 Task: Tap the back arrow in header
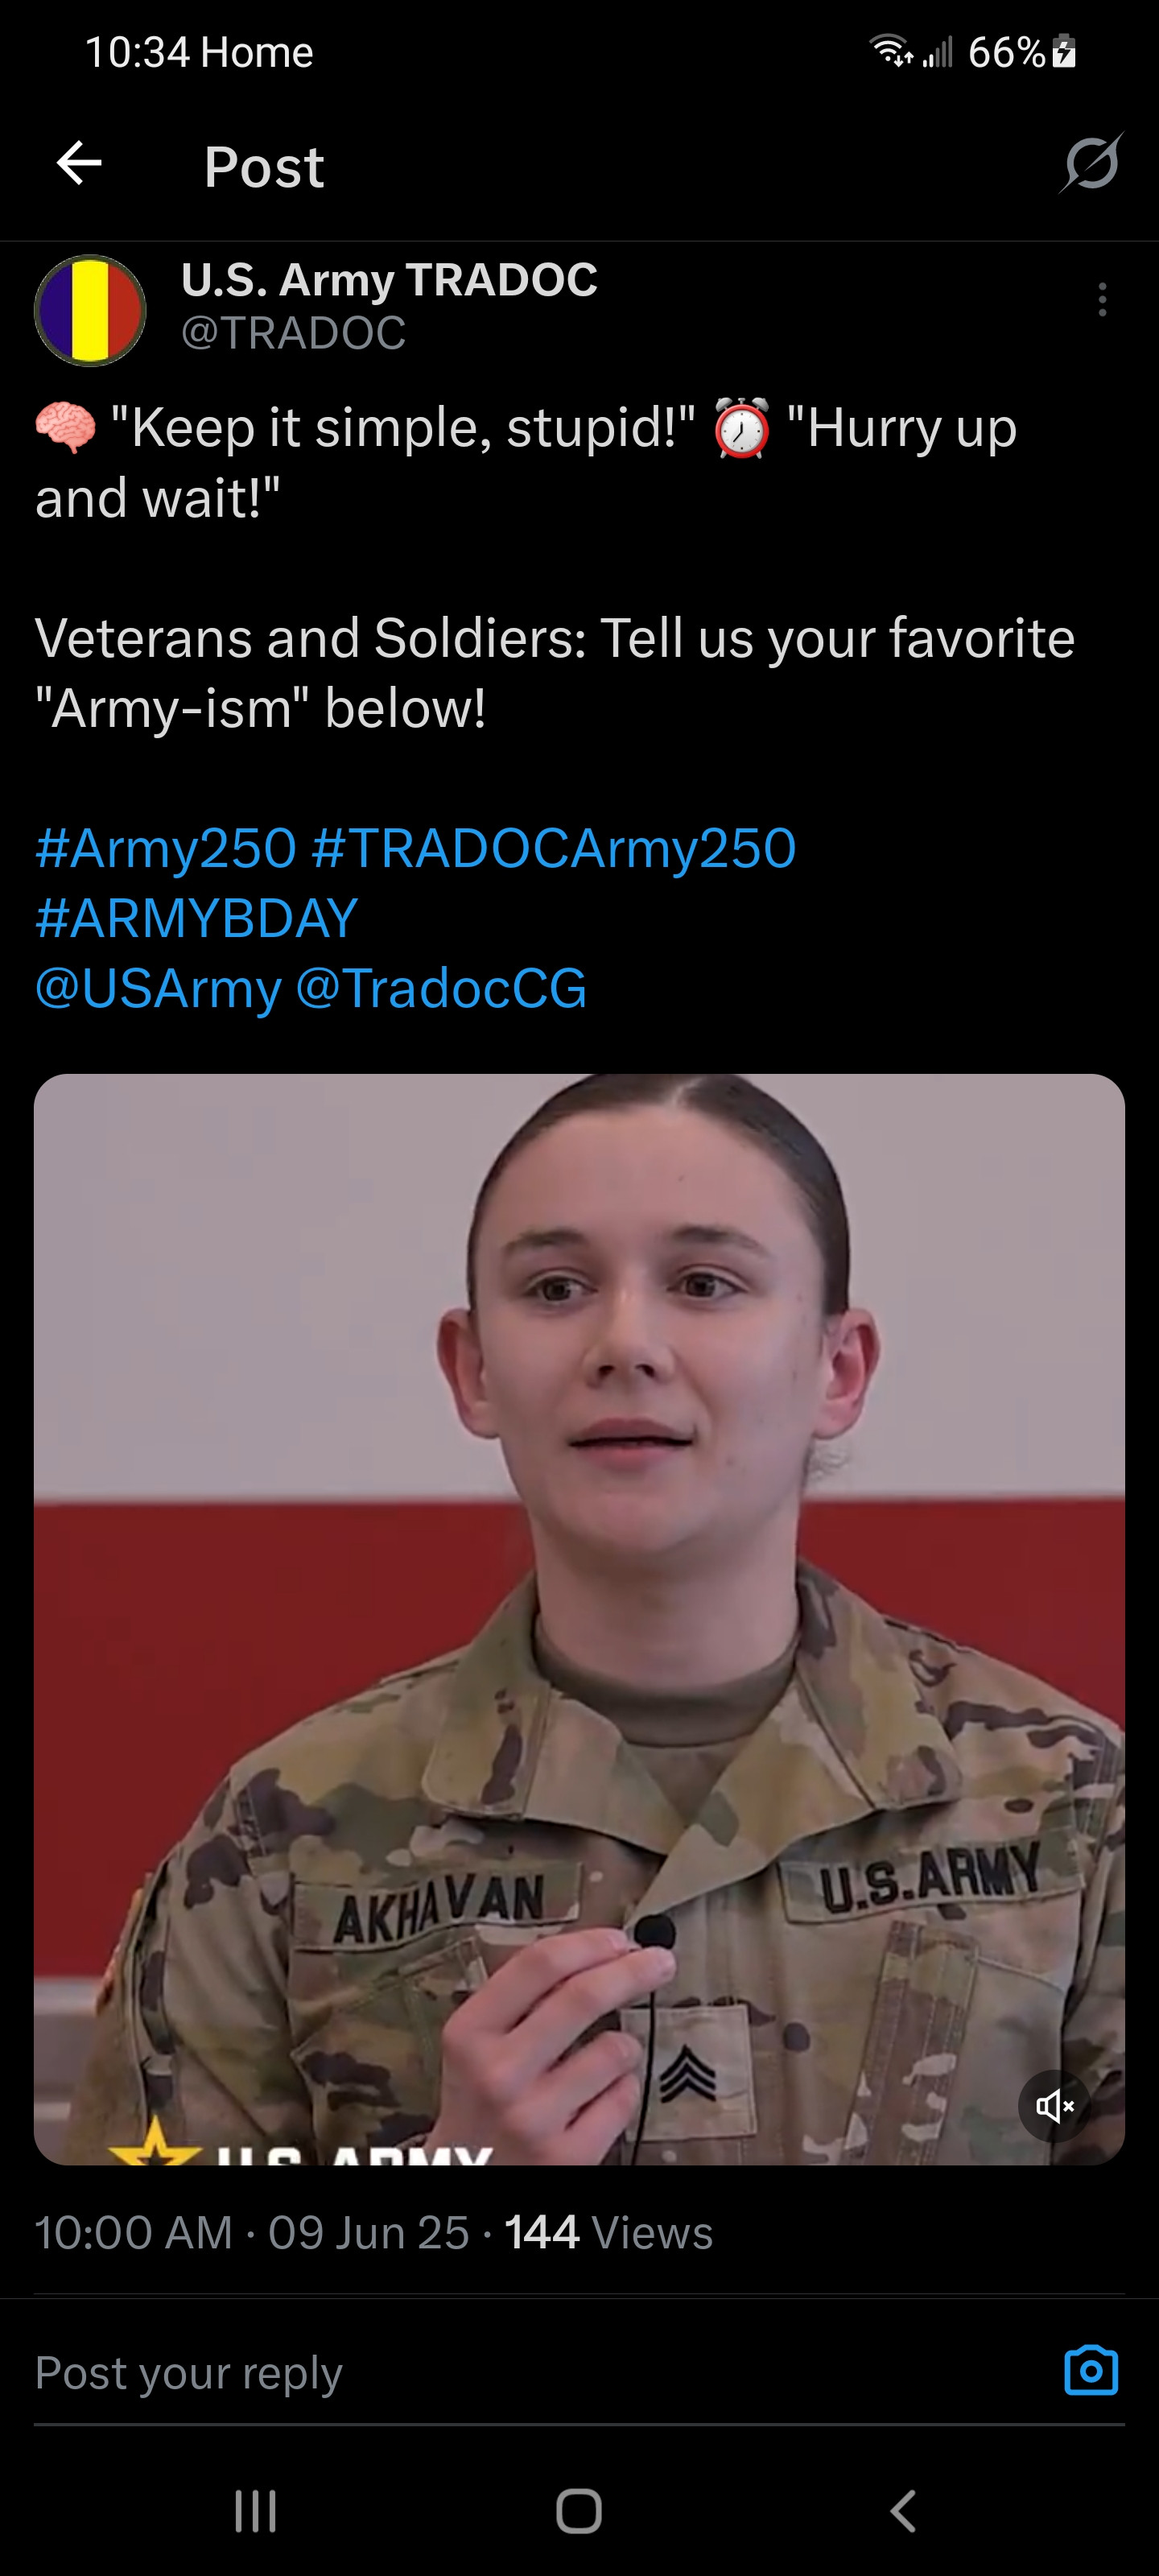pyautogui.click(x=79, y=164)
